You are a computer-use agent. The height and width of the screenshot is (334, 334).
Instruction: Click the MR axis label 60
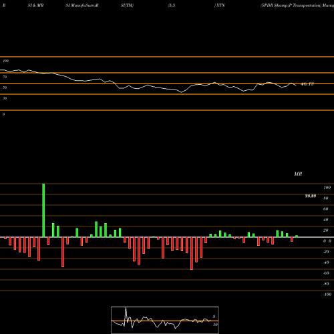[326, 209]
